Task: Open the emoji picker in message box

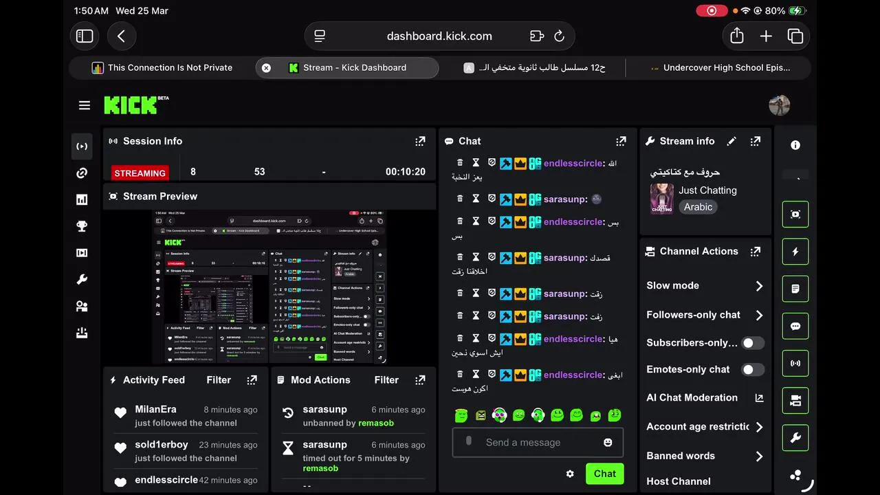Action: point(608,443)
